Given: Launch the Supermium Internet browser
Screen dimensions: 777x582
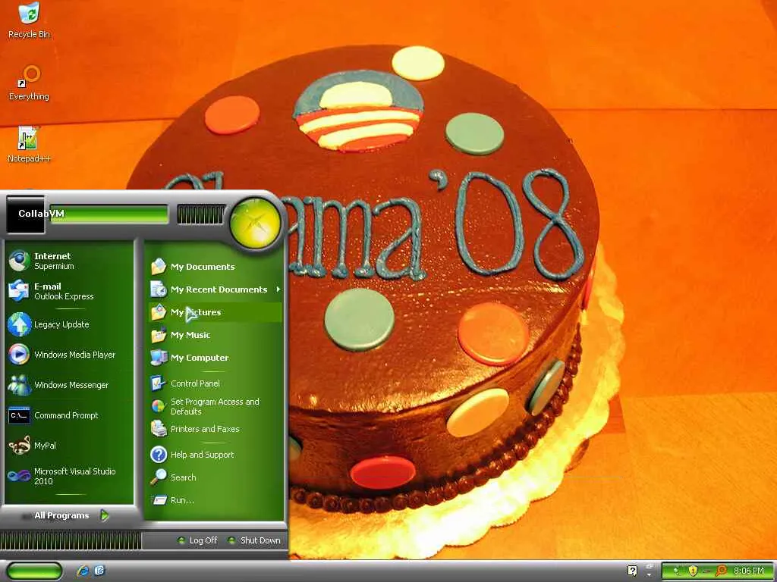Looking at the screenshot, I should (x=69, y=261).
